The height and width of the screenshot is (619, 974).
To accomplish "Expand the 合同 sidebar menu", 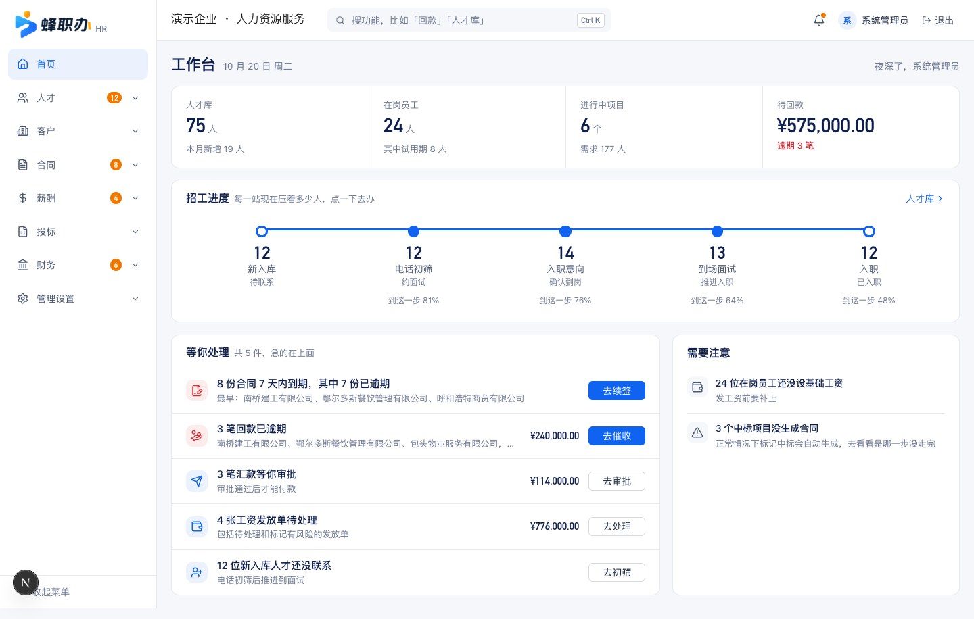I will [x=78, y=165].
